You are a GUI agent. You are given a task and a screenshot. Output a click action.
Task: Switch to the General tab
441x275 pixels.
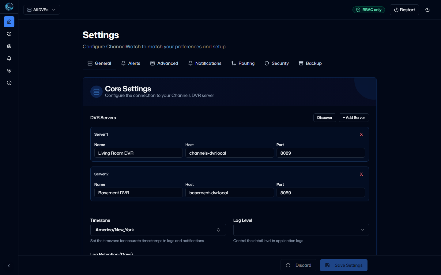99,63
